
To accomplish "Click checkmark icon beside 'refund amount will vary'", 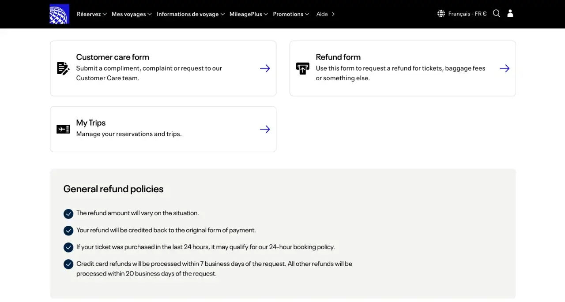I will tap(68, 214).
